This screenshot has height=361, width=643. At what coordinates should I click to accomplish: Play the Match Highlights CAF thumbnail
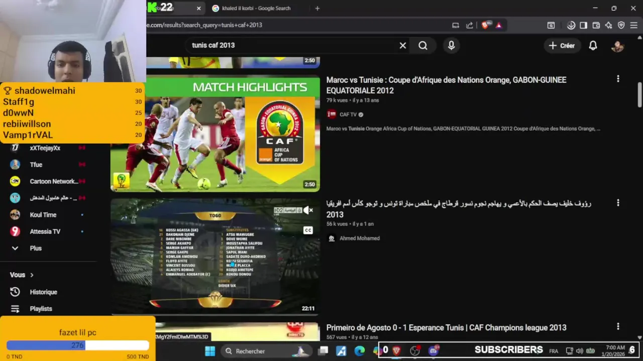click(x=215, y=133)
